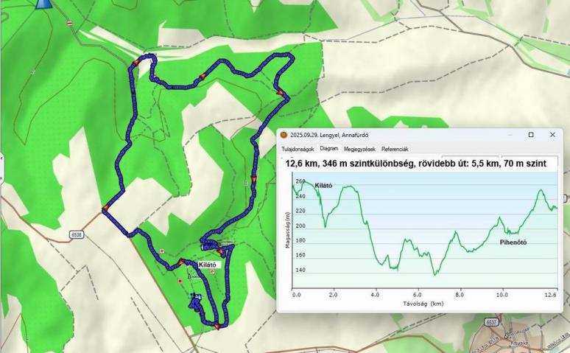Click the dialog title text 2025.09.29. Lengyel
The width and height of the screenshot is (570, 353).
[329, 135]
